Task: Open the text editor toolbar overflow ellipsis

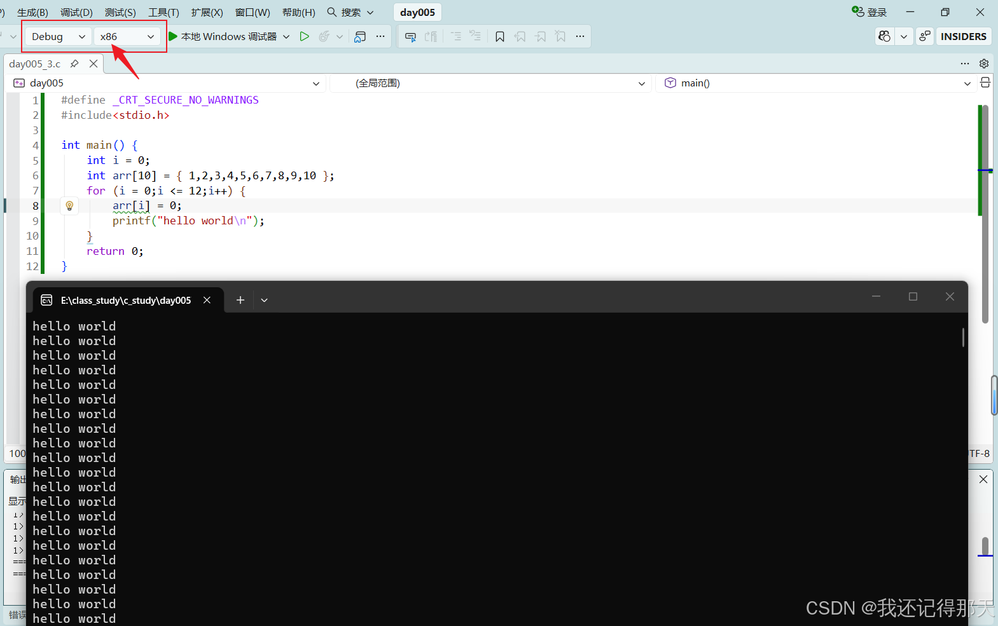Action: pos(580,36)
